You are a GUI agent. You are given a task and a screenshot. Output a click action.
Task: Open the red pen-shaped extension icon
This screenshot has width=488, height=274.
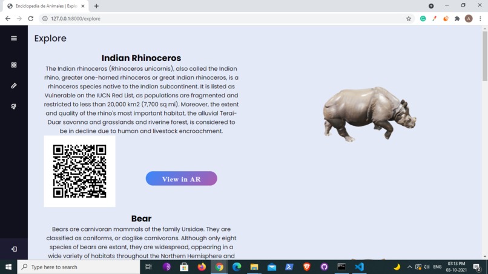tap(434, 19)
